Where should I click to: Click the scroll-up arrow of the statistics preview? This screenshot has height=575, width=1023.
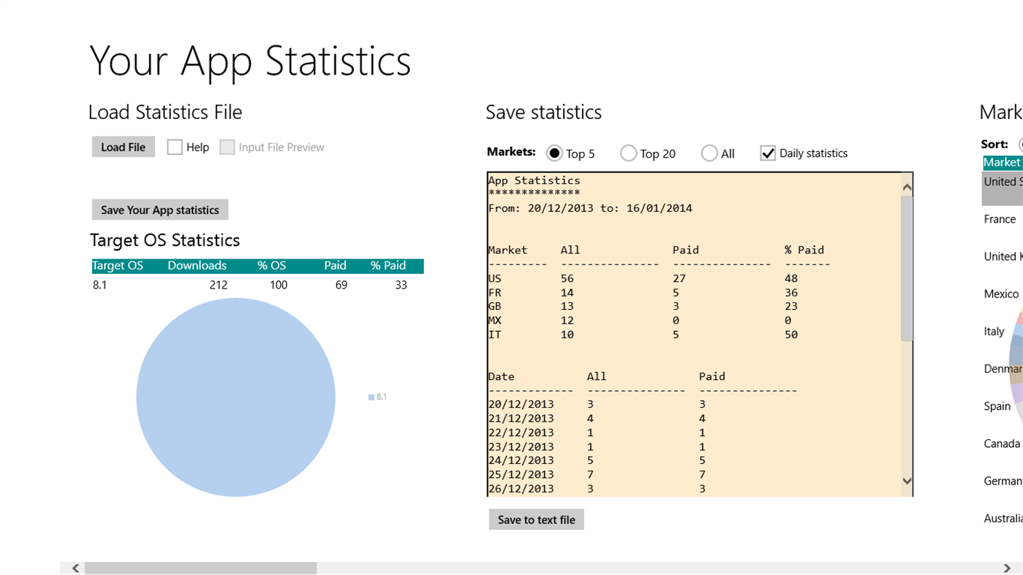[x=907, y=186]
